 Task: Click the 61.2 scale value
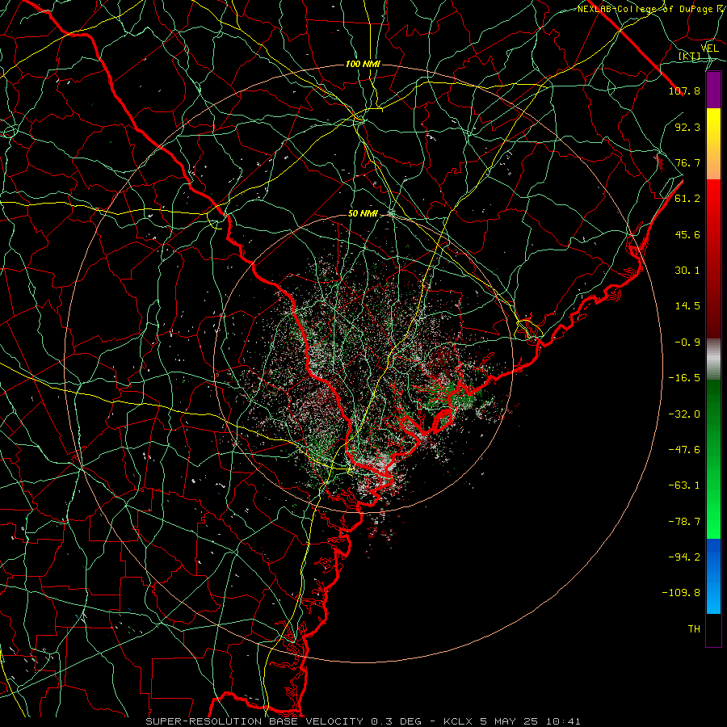[687, 199]
